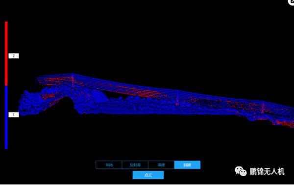This screenshot has height=185, width=294.
Task: Select the 反射率 reflectivity display tab
Action: 135,165
